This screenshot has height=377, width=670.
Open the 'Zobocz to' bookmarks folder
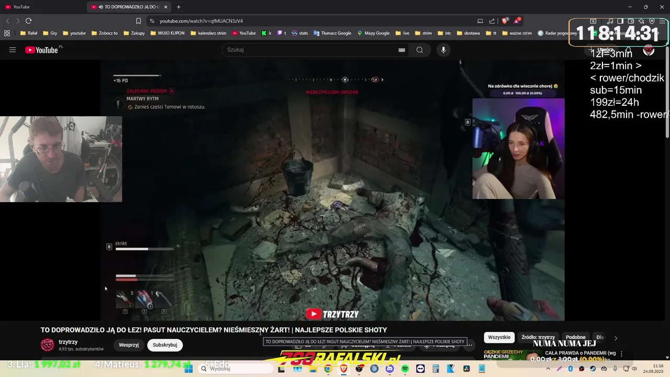(x=104, y=33)
